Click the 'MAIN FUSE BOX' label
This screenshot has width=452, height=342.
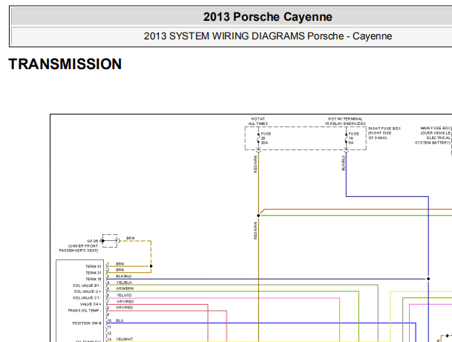[435, 128]
